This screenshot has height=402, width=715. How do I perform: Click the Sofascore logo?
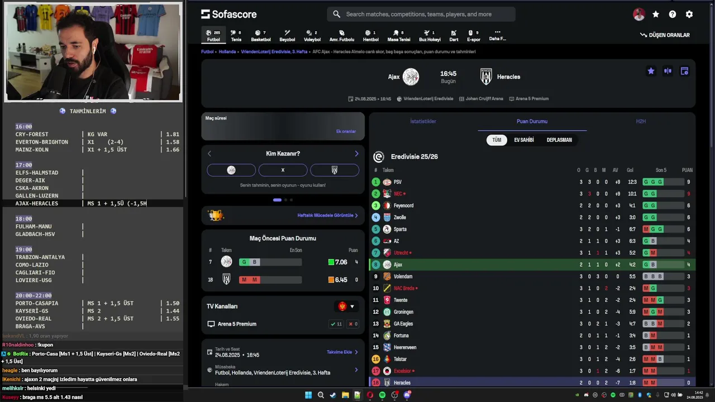click(229, 14)
